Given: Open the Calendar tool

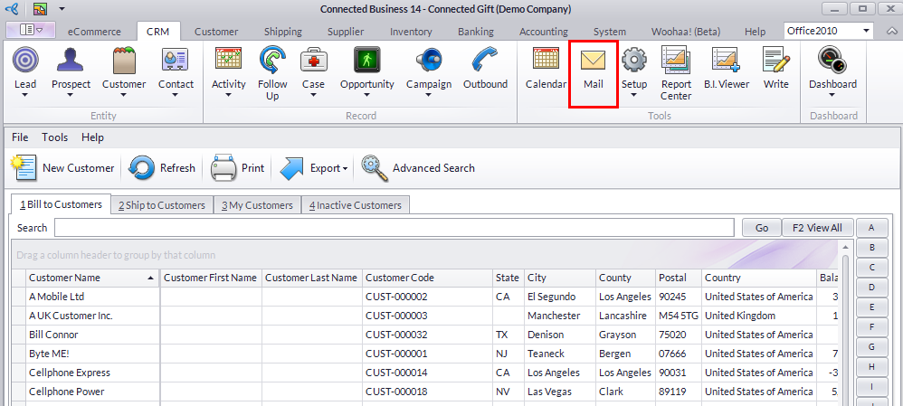Looking at the screenshot, I should [546, 71].
